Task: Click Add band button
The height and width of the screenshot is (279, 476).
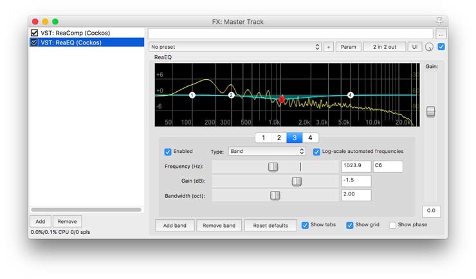Action: pos(174,226)
